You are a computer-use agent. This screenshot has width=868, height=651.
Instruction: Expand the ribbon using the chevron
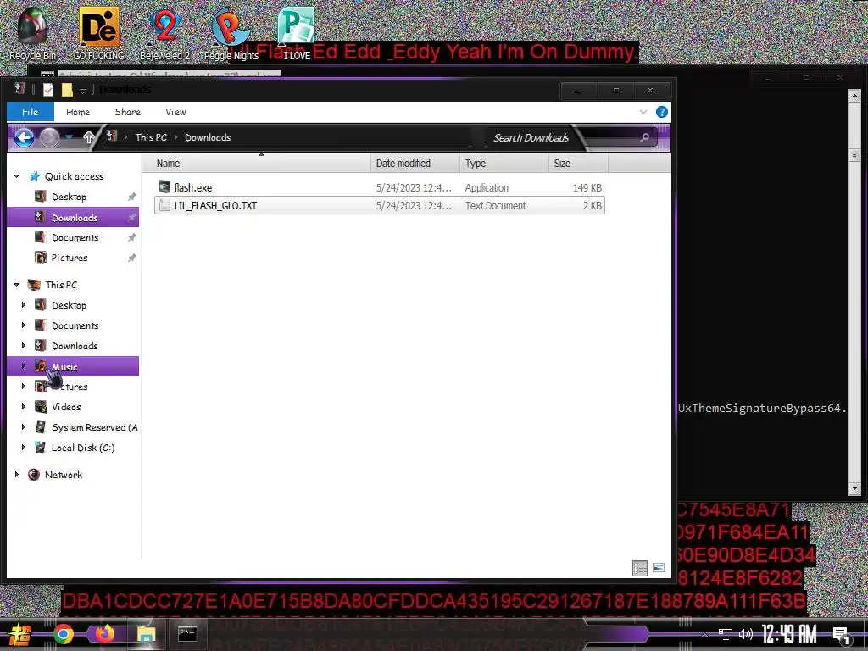tap(643, 112)
